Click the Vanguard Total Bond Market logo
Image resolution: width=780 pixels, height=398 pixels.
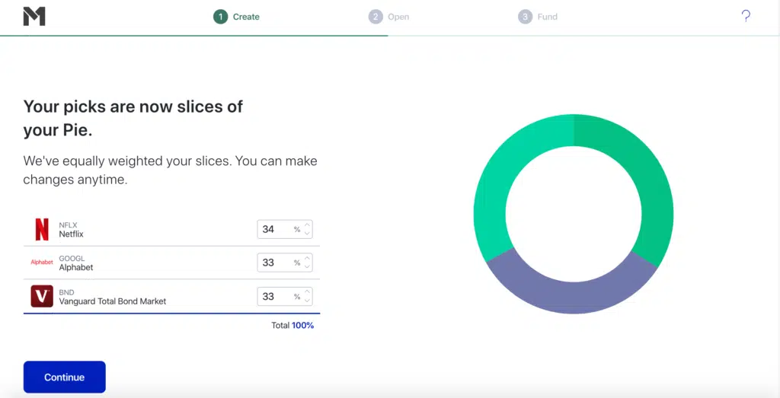[42, 296]
